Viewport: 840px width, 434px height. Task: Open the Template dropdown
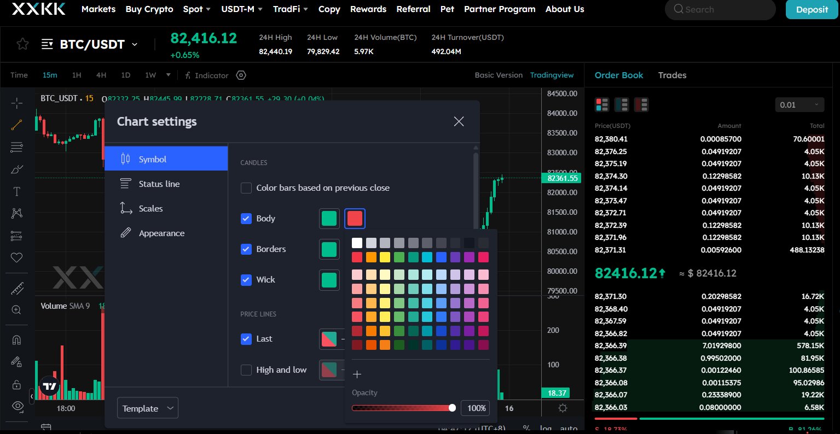pos(148,408)
